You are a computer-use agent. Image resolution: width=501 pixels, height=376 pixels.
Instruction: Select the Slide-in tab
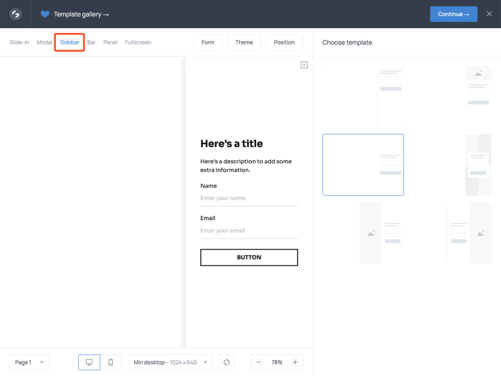[19, 42]
